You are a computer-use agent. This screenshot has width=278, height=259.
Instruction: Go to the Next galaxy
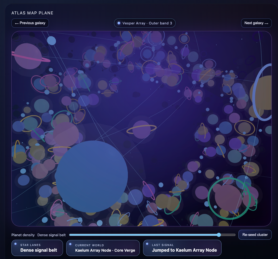(256, 23)
